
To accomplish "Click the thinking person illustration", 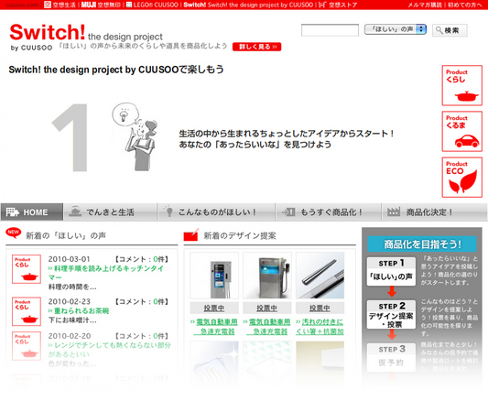I will (136, 137).
